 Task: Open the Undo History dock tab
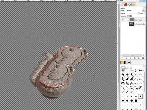(x=134, y=4)
